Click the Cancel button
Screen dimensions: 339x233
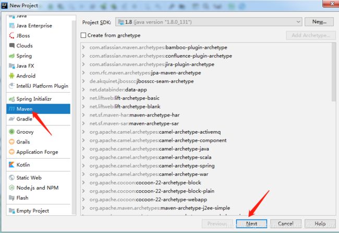(x=286, y=224)
